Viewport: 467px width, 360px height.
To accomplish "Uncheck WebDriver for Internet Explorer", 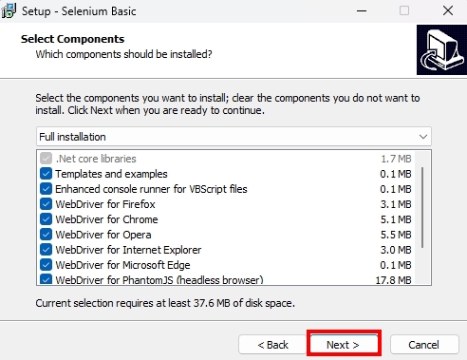I will tap(46, 250).
